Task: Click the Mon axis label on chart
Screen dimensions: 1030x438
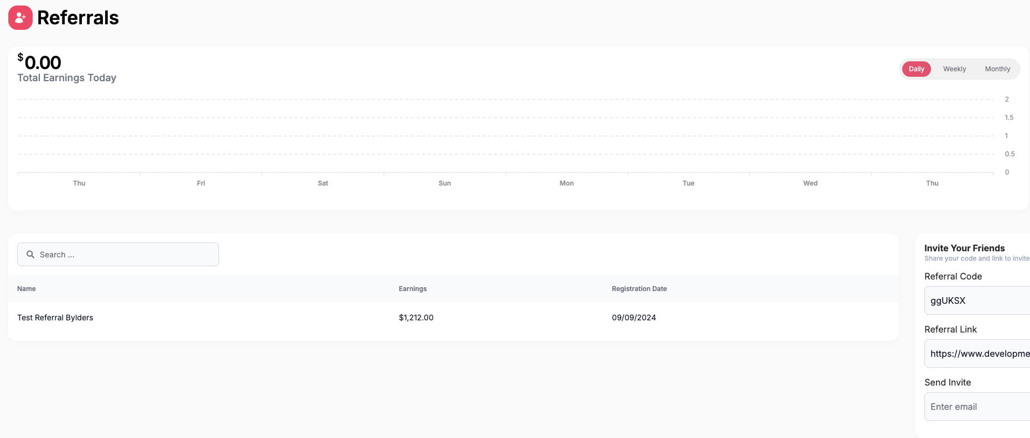Action: [566, 183]
